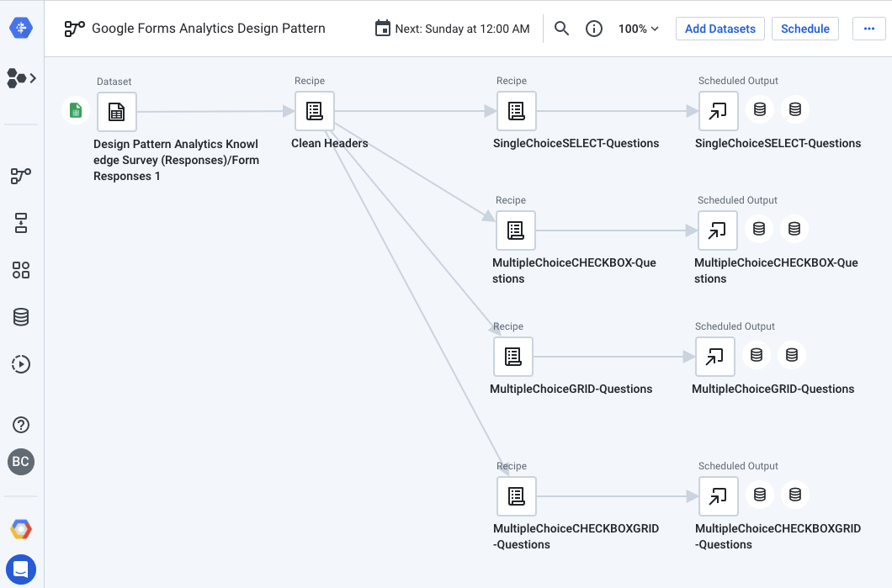Open the Flows icon in left sidebar
This screenshot has height=588, width=892.
coord(21,176)
